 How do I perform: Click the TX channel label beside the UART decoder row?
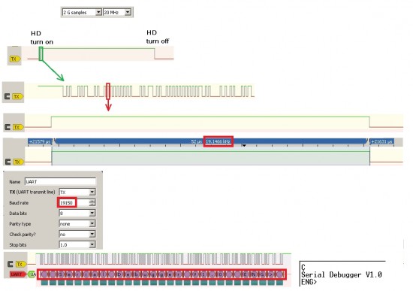(x=21, y=264)
